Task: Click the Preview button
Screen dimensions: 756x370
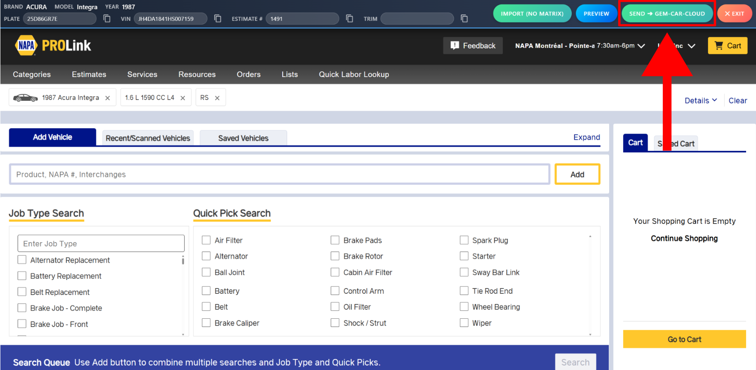Action: point(596,14)
